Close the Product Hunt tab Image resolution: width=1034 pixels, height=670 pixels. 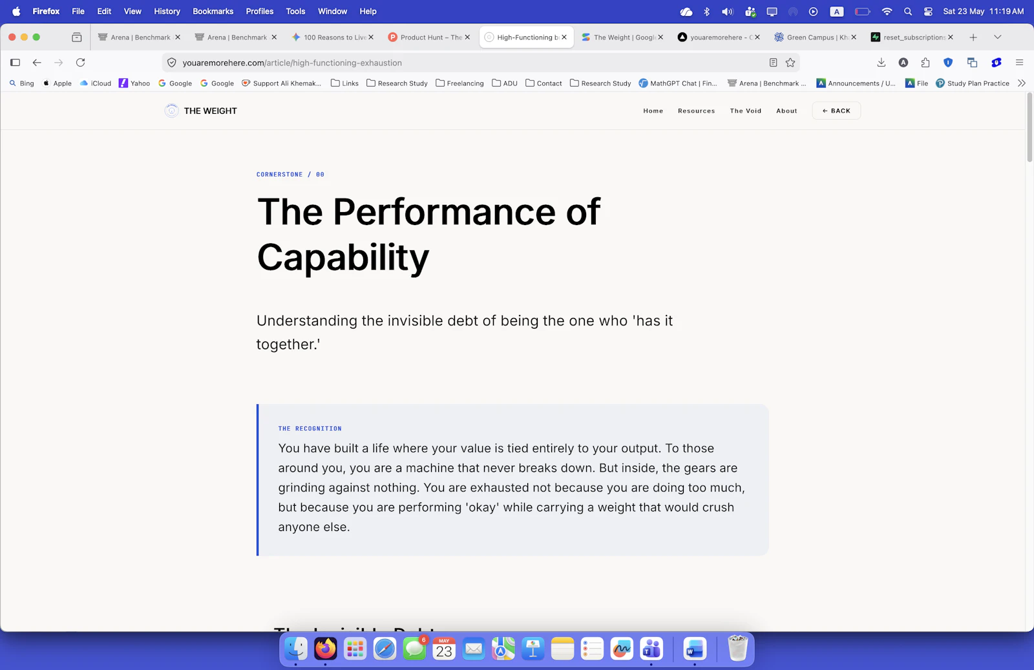pos(467,38)
